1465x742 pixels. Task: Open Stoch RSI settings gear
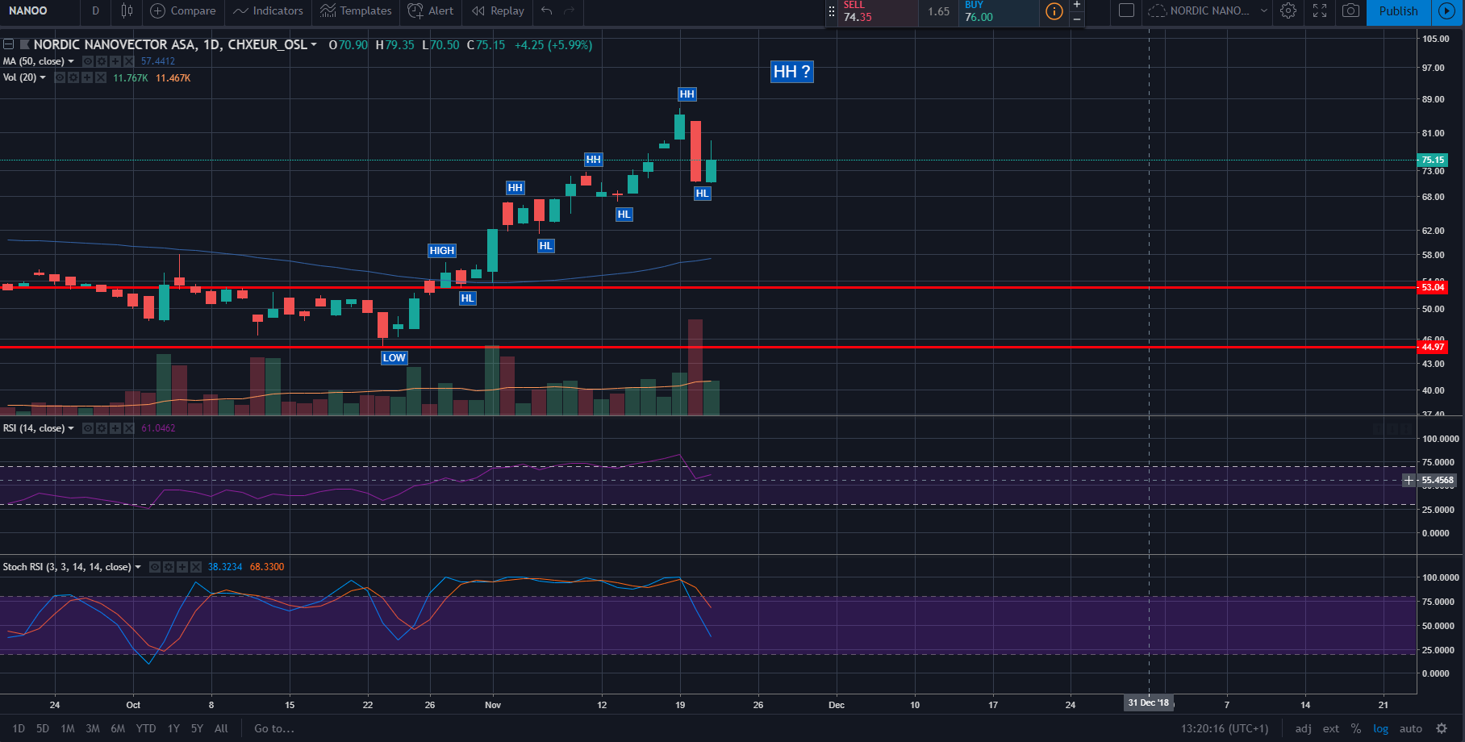click(x=169, y=567)
